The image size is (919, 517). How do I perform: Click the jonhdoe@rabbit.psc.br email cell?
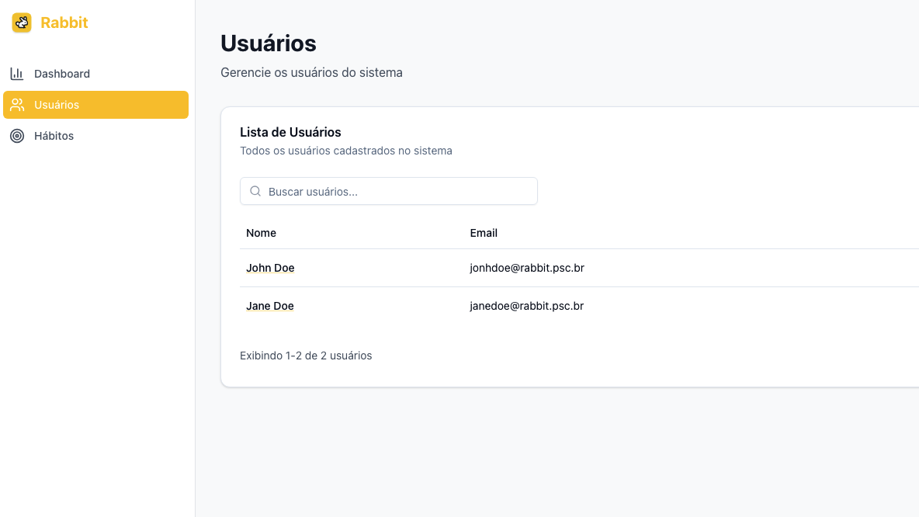(x=527, y=268)
